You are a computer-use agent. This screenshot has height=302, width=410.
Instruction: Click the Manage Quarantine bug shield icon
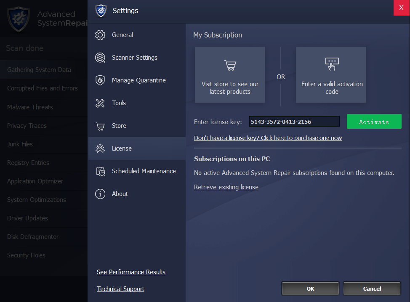pyautogui.click(x=100, y=80)
